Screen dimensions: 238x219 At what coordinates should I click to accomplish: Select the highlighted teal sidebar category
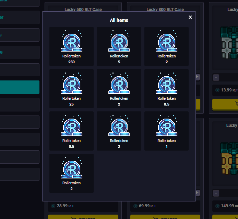pyautogui.click(x=20, y=87)
